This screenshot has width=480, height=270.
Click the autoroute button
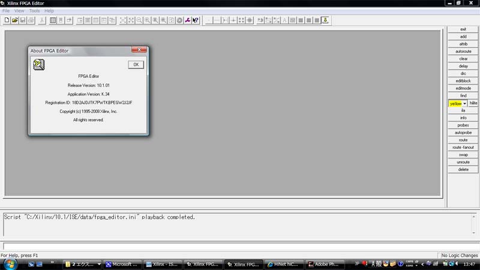[463, 52]
